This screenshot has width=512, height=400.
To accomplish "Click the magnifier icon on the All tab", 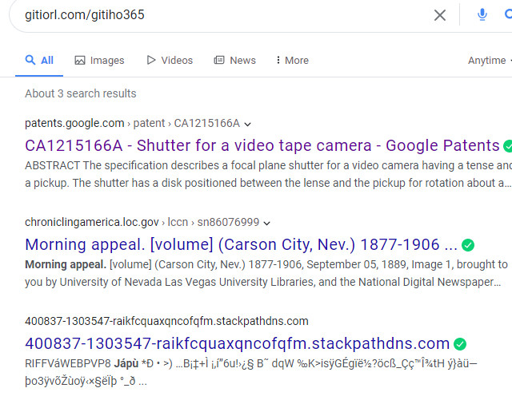I will [x=30, y=60].
